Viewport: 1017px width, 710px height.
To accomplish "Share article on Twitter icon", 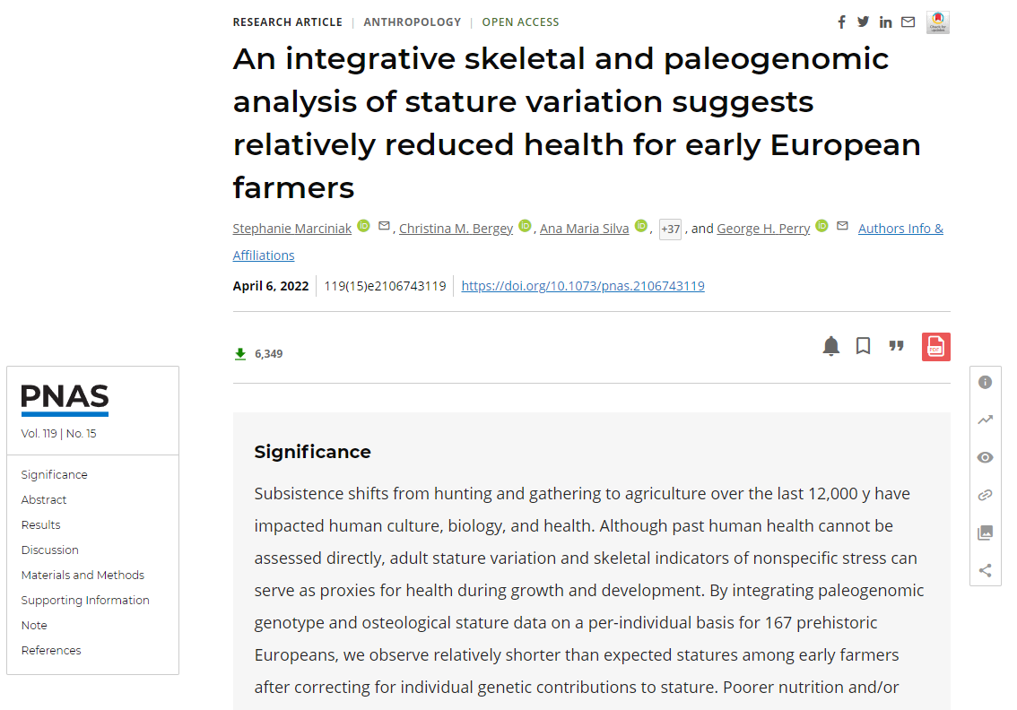I will click(863, 22).
